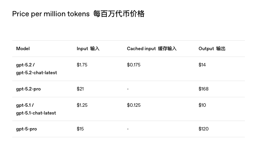Click the gpt-5.2-chat-latest text
This screenshot has height=144, width=253.
pyautogui.click(x=37, y=73)
